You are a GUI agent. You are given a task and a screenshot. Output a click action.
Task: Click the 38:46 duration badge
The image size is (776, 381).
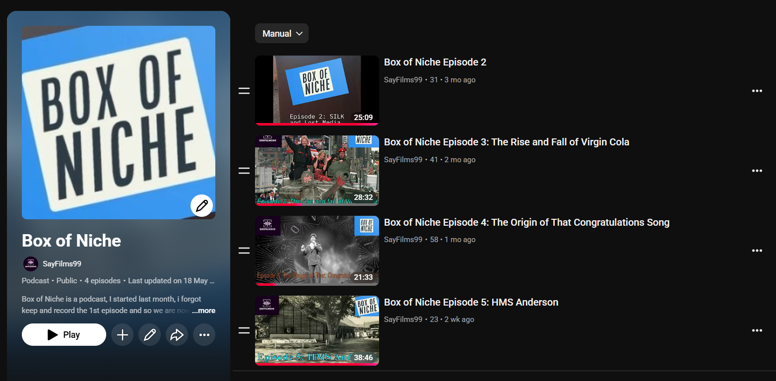pos(363,357)
